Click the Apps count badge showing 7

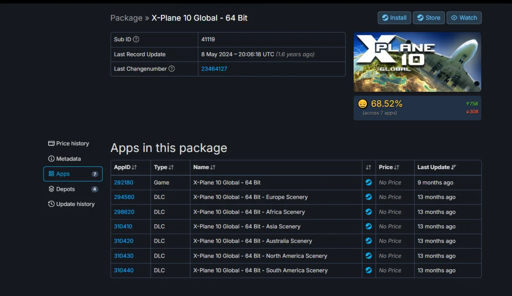pos(95,174)
